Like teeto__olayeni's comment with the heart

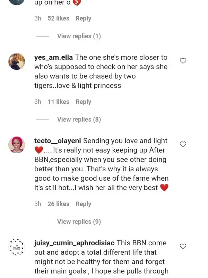point(183,144)
